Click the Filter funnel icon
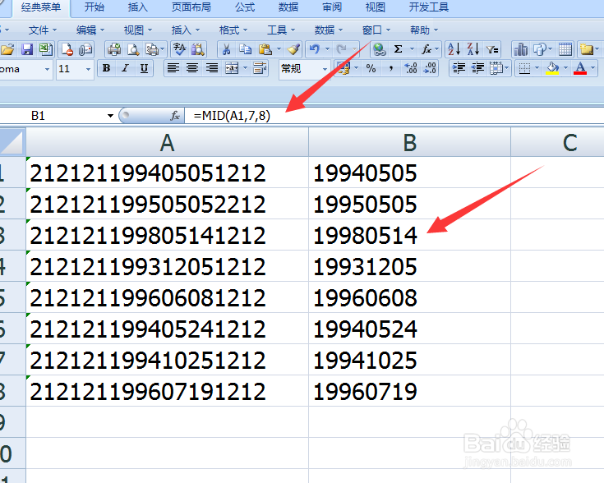 coord(492,49)
